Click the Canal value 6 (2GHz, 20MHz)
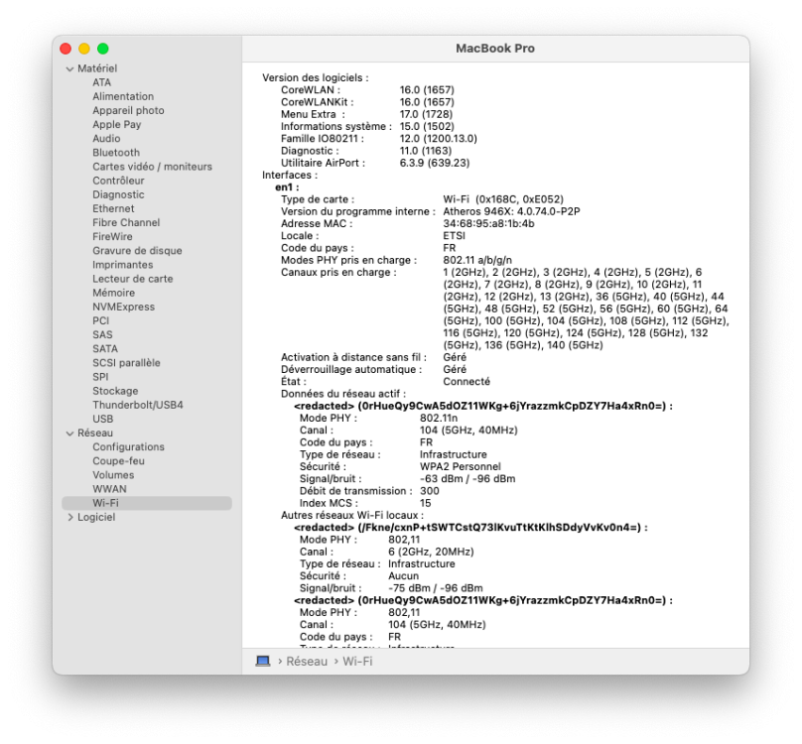 pos(431,553)
